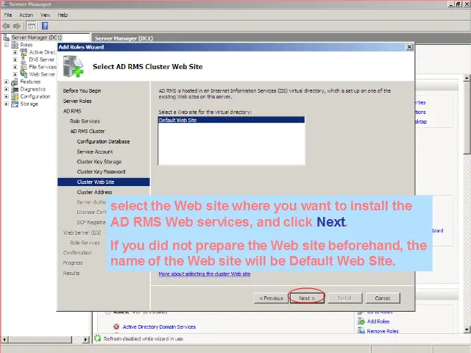Click the Storage node icon
This screenshot has height=353, width=471.
coord(15,104)
